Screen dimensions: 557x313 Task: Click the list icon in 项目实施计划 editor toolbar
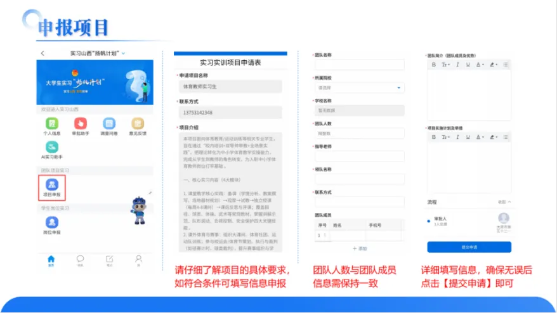[506, 137]
